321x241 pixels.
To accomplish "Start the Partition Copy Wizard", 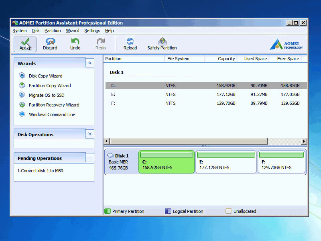I will [49, 86].
